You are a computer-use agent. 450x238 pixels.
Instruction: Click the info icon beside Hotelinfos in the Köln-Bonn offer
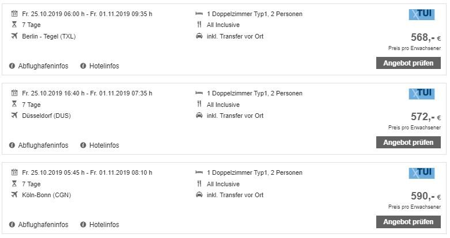[x=83, y=225]
